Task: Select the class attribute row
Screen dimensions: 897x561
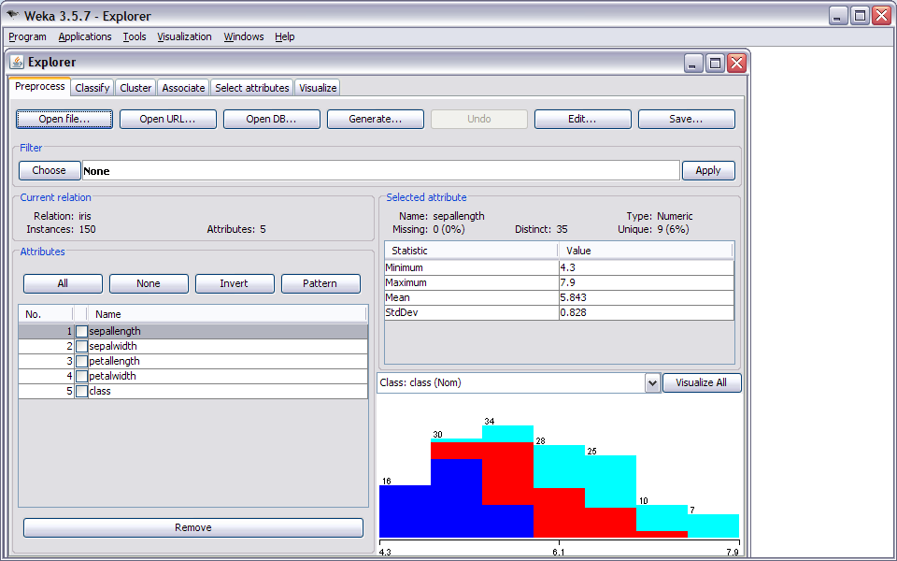Action: (x=193, y=391)
